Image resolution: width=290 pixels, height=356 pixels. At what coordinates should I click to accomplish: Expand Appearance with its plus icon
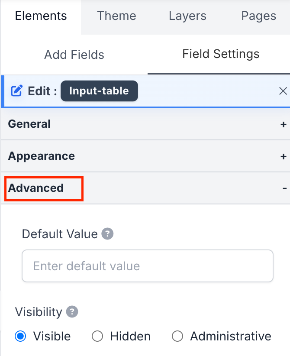[x=284, y=156]
